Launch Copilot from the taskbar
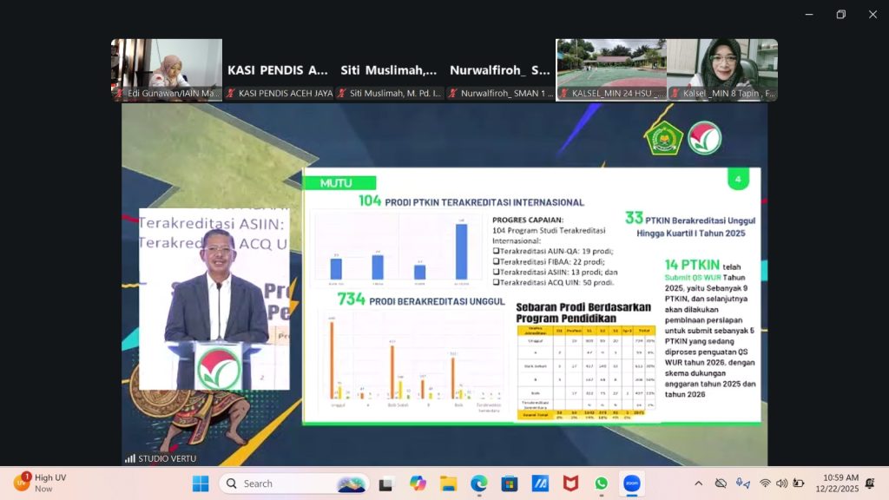Screen dimensions: 889x500 (418, 484)
